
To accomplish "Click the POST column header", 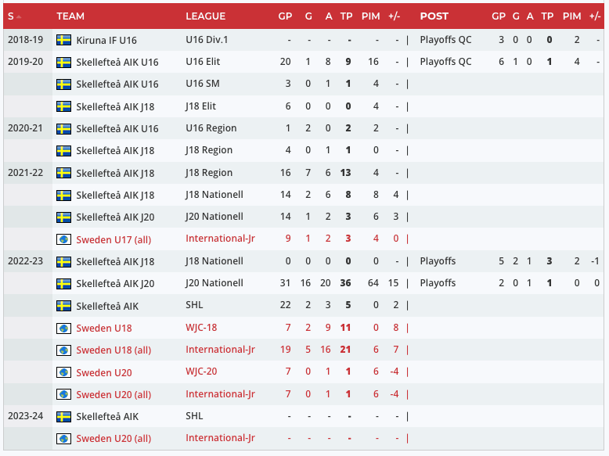I will (434, 16).
